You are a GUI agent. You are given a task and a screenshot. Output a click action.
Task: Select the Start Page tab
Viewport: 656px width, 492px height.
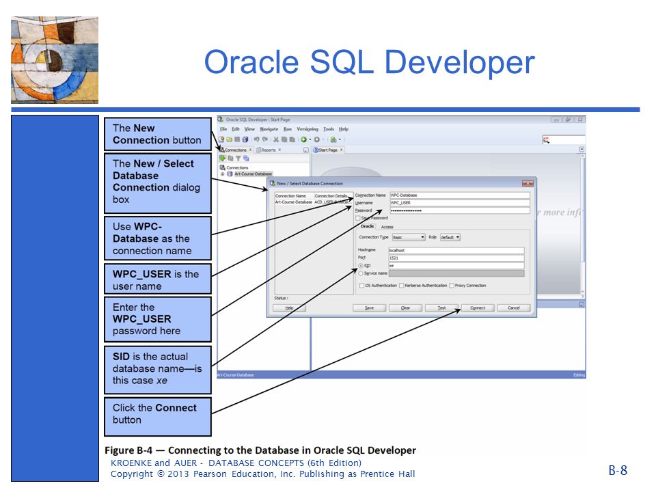[327, 150]
